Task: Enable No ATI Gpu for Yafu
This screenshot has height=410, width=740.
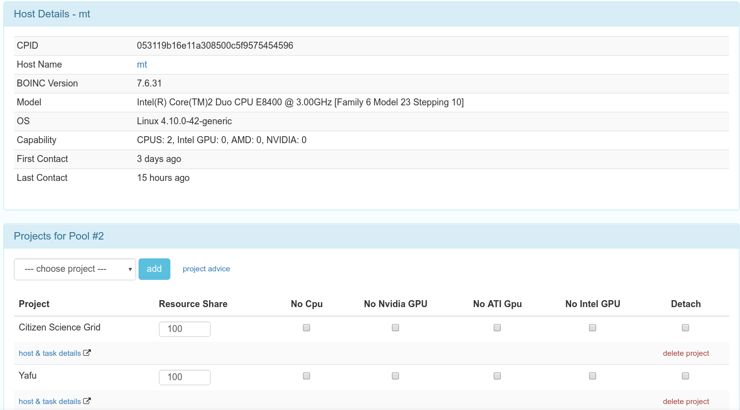Action: click(497, 376)
